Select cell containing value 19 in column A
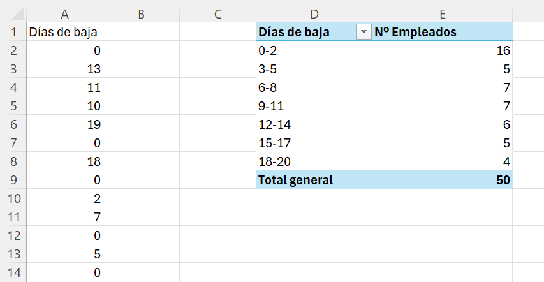The height and width of the screenshot is (282, 544). click(64, 125)
